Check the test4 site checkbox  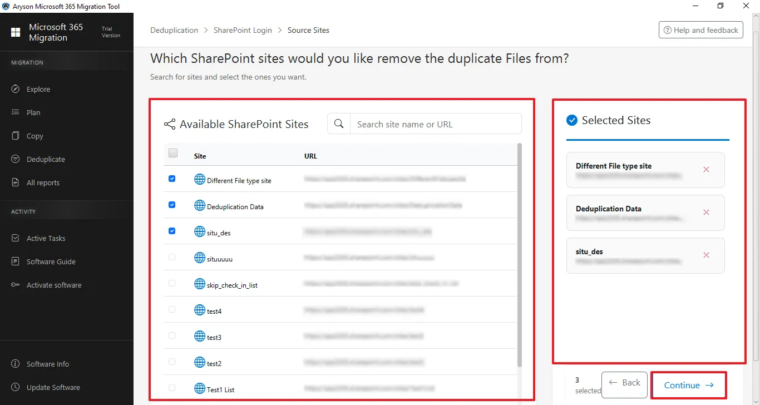point(172,309)
